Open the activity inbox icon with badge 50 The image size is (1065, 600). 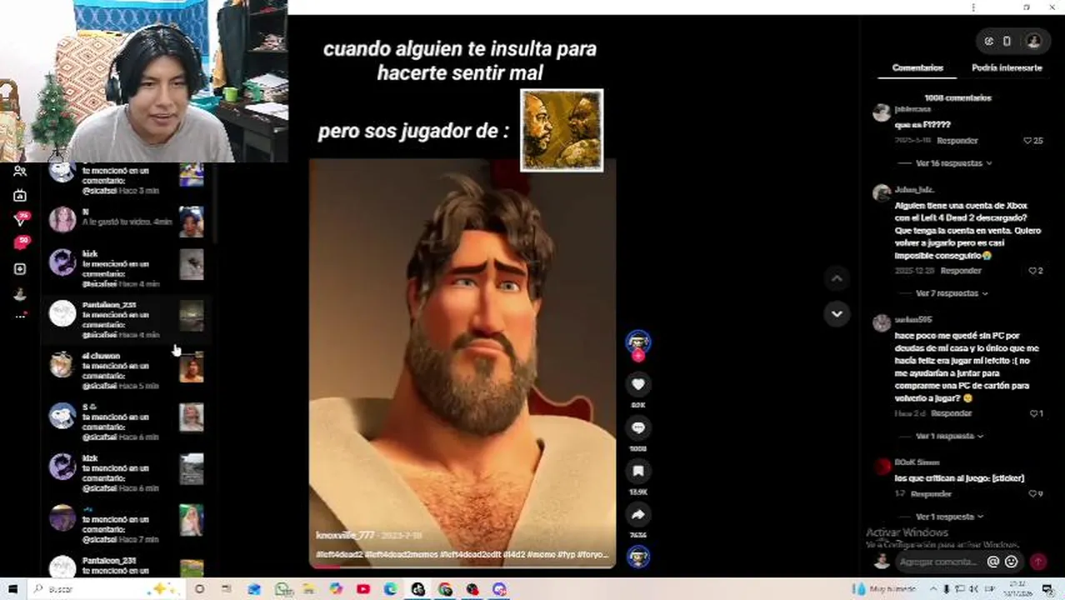[x=20, y=243]
